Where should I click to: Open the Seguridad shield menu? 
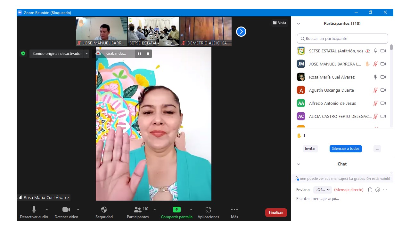(104, 210)
